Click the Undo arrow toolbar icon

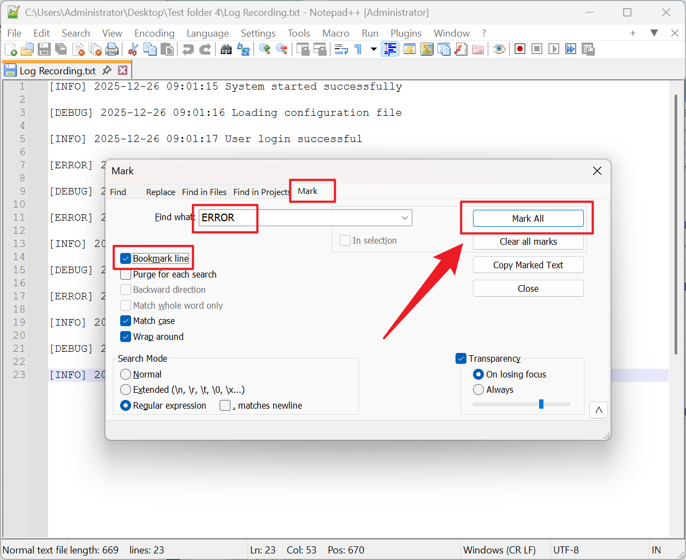188,50
